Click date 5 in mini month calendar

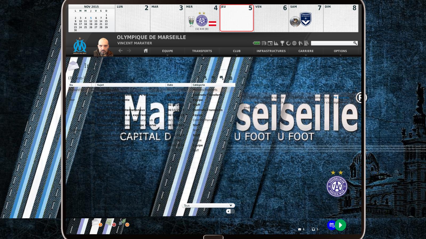(91, 18)
